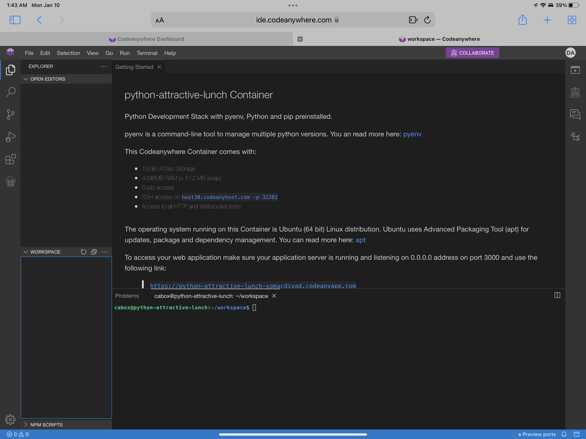Open the Run and Debug view
586x439 pixels.
click(11, 136)
